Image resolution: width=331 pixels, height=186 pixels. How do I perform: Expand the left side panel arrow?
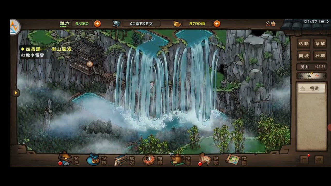coord(16,93)
